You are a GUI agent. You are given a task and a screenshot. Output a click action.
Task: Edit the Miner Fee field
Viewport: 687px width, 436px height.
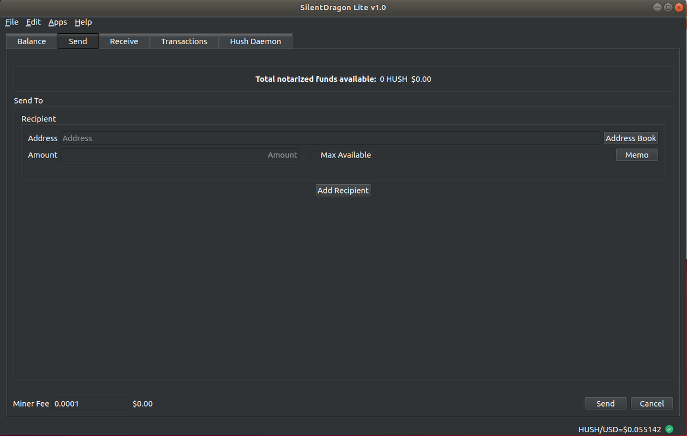tap(91, 404)
